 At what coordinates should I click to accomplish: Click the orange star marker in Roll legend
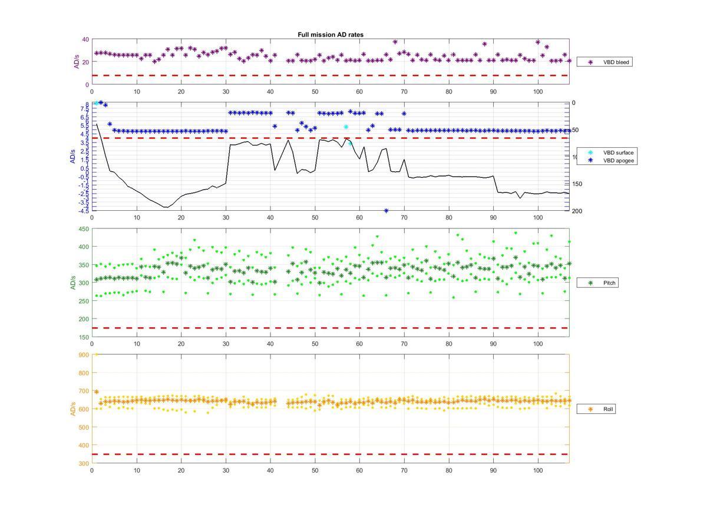590,409
